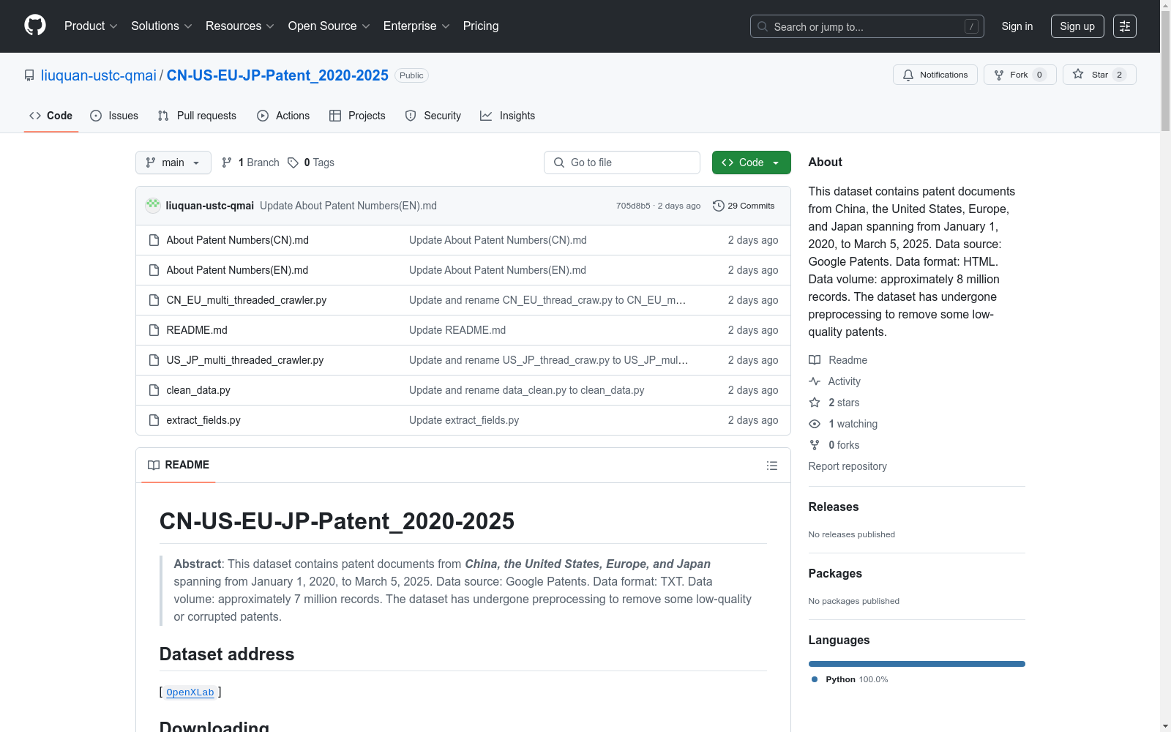Open the README outline list icon
The width and height of the screenshot is (1171, 732).
771,466
